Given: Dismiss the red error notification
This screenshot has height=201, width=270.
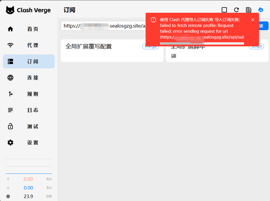Looking at the screenshot, I should tap(253, 20).
